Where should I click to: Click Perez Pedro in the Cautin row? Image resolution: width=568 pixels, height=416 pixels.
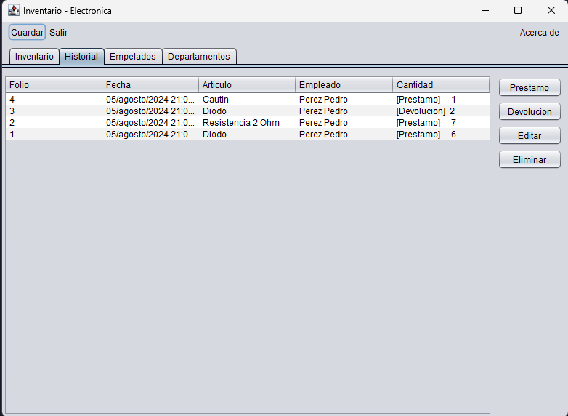[x=344, y=100]
